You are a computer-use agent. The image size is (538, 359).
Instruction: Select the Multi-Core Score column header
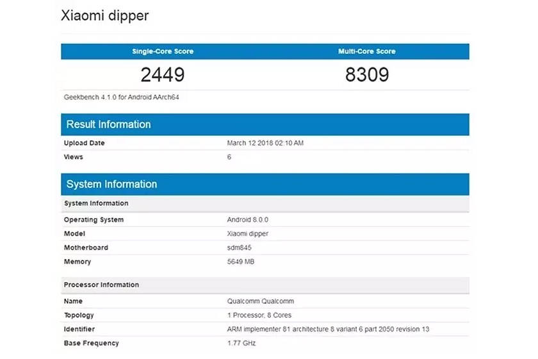pyautogui.click(x=367, y=51)
